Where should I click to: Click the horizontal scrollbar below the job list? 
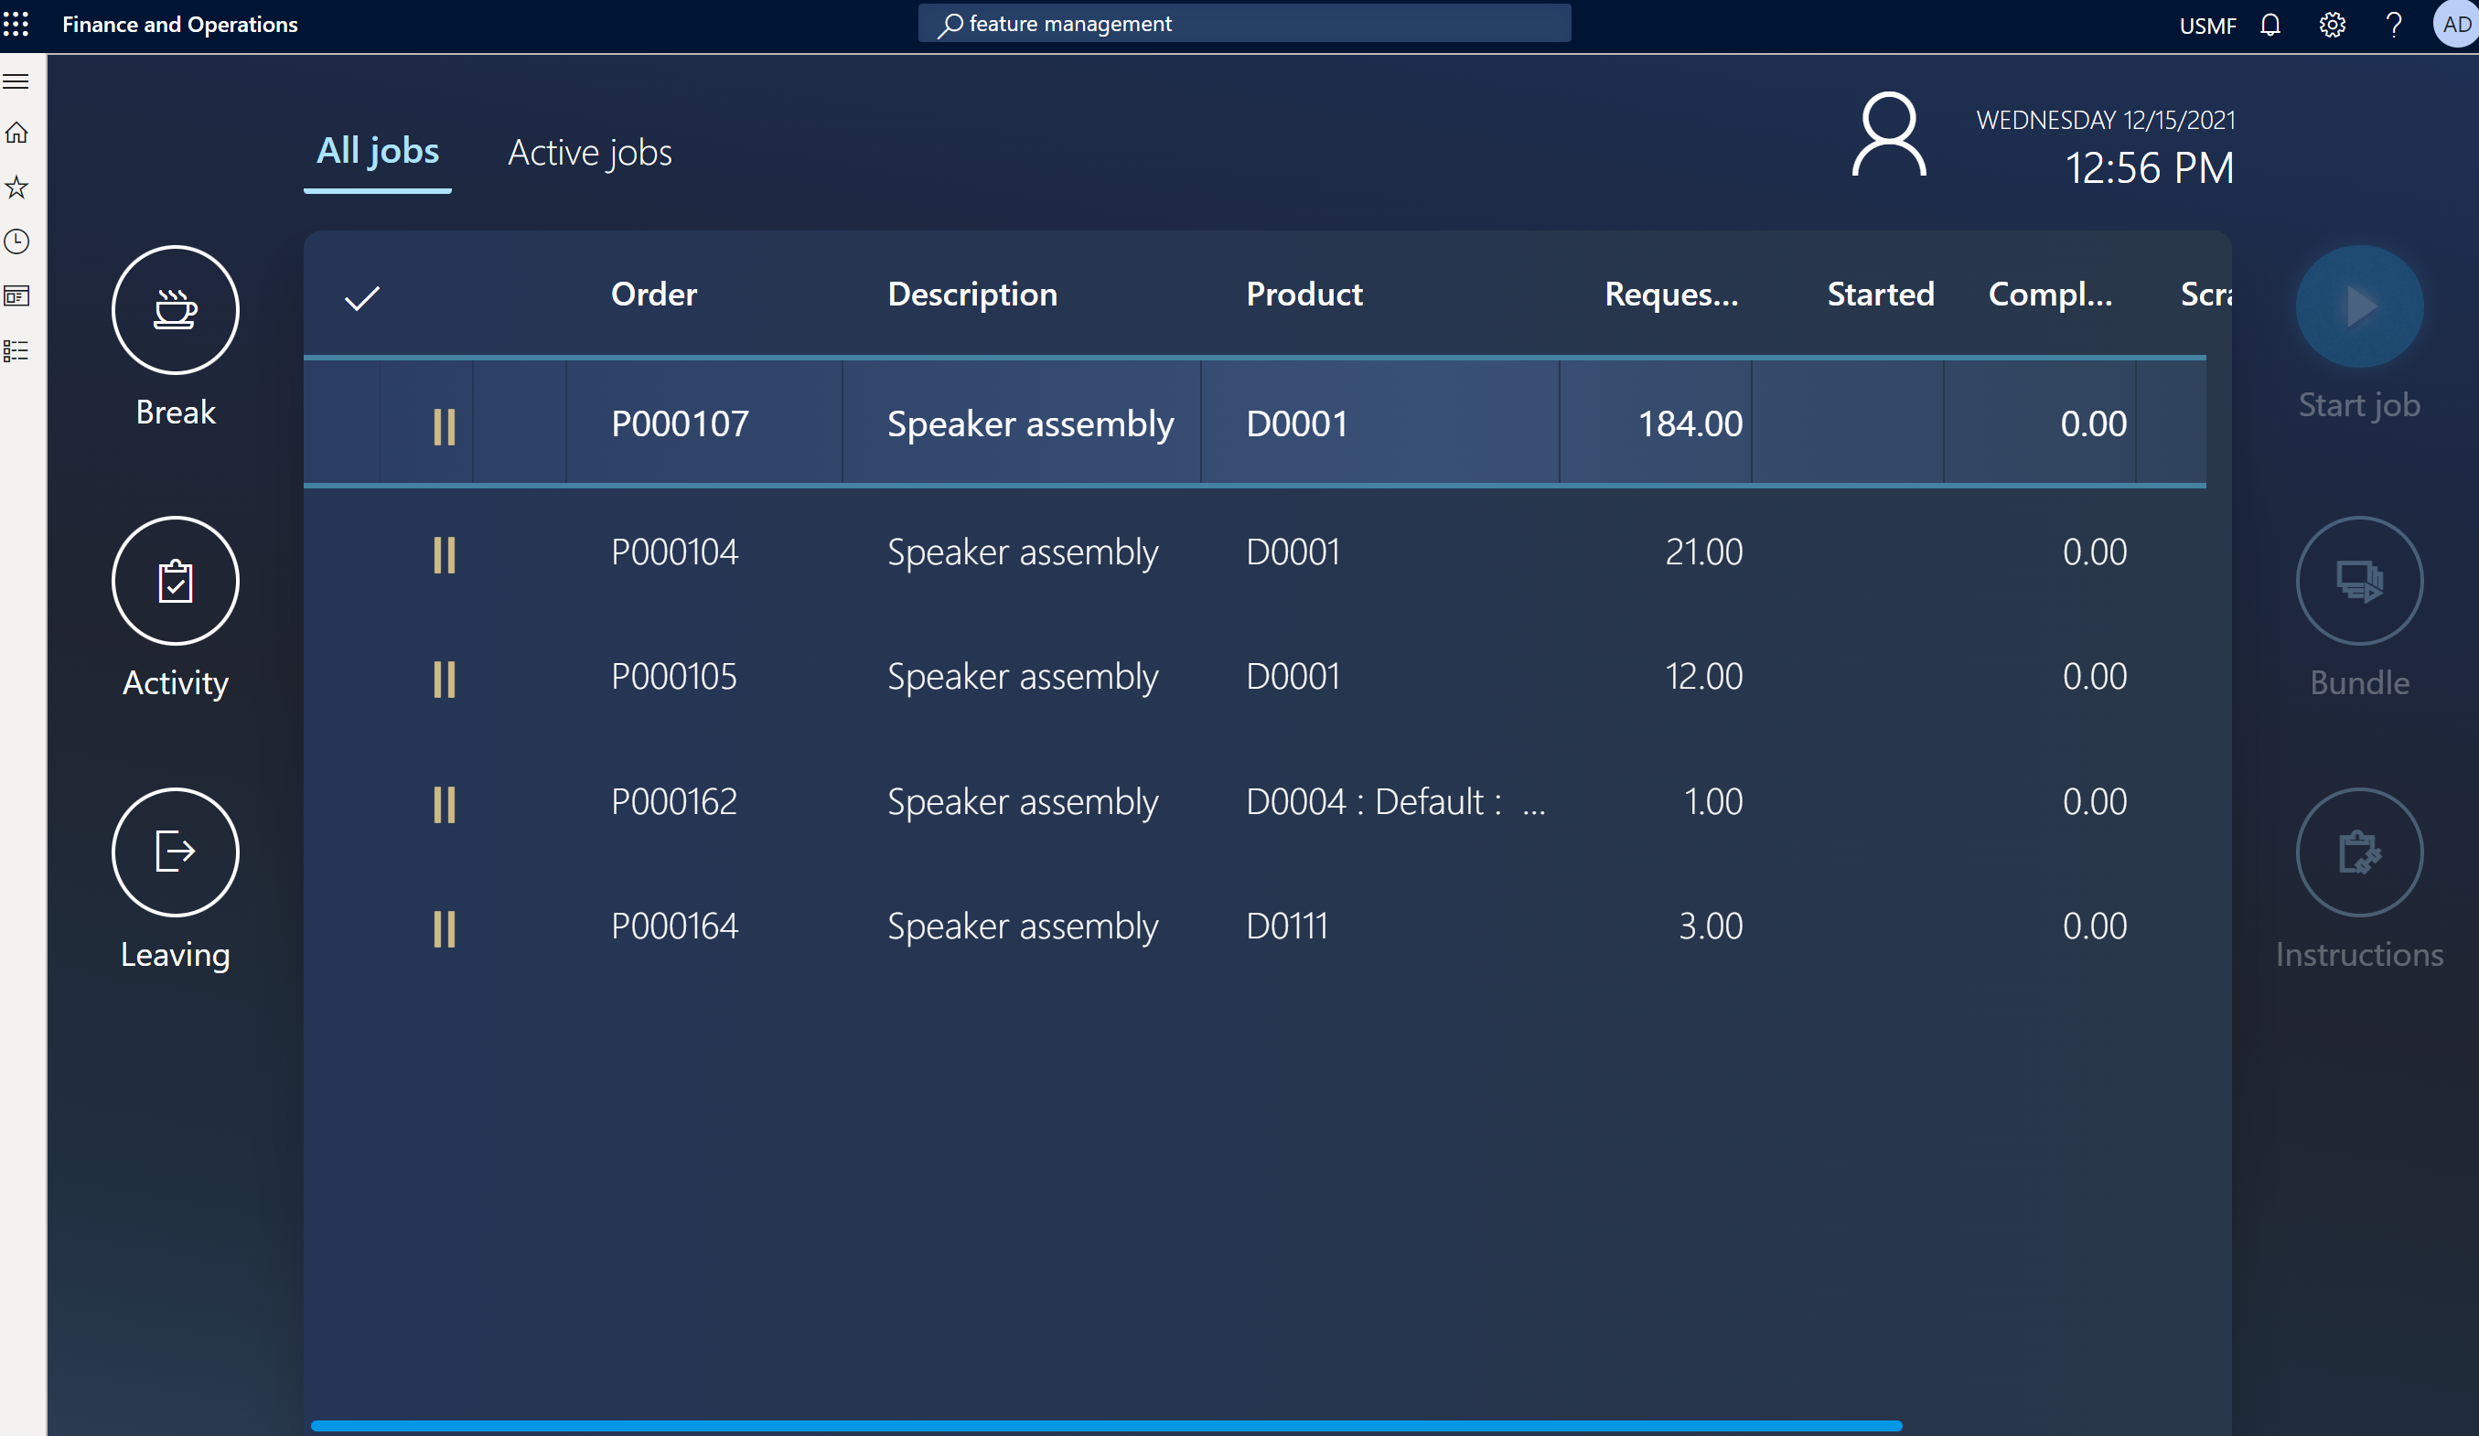(x=1106, y=1425)
